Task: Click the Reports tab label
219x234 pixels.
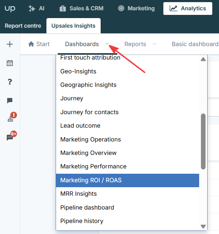Action: tap(135, 44)
